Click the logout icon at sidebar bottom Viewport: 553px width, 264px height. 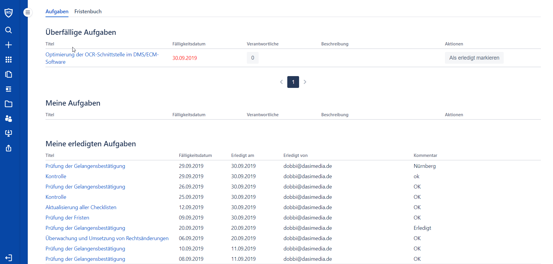(x=9, y=258)
